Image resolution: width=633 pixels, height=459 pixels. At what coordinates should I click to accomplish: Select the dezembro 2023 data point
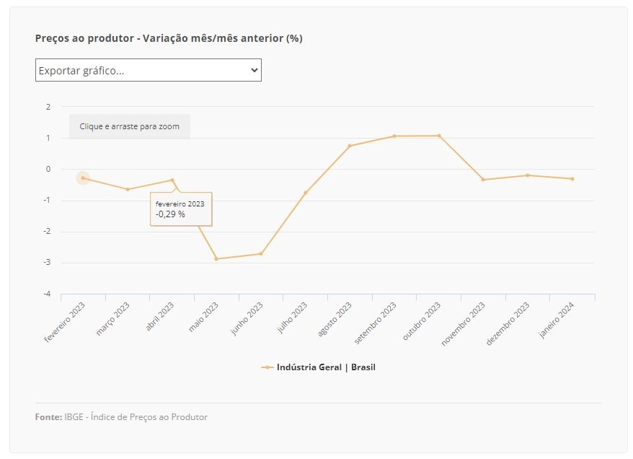coord(528,175)
